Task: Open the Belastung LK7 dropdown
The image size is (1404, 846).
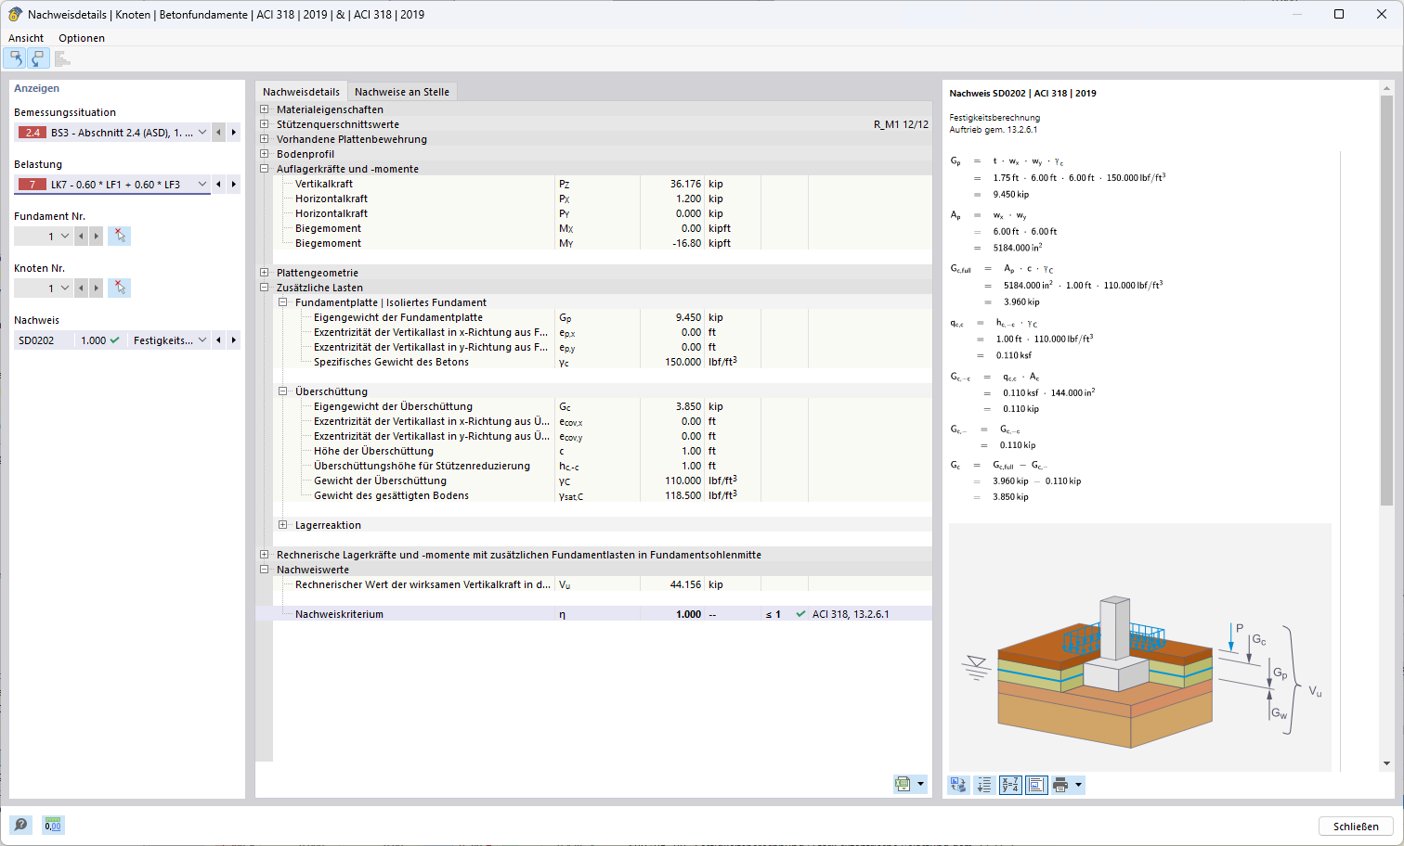Action: click(x=202, y=185)
